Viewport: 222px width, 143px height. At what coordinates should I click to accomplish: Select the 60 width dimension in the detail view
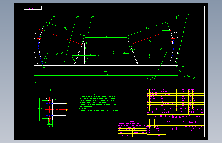[x=49, y=126]
